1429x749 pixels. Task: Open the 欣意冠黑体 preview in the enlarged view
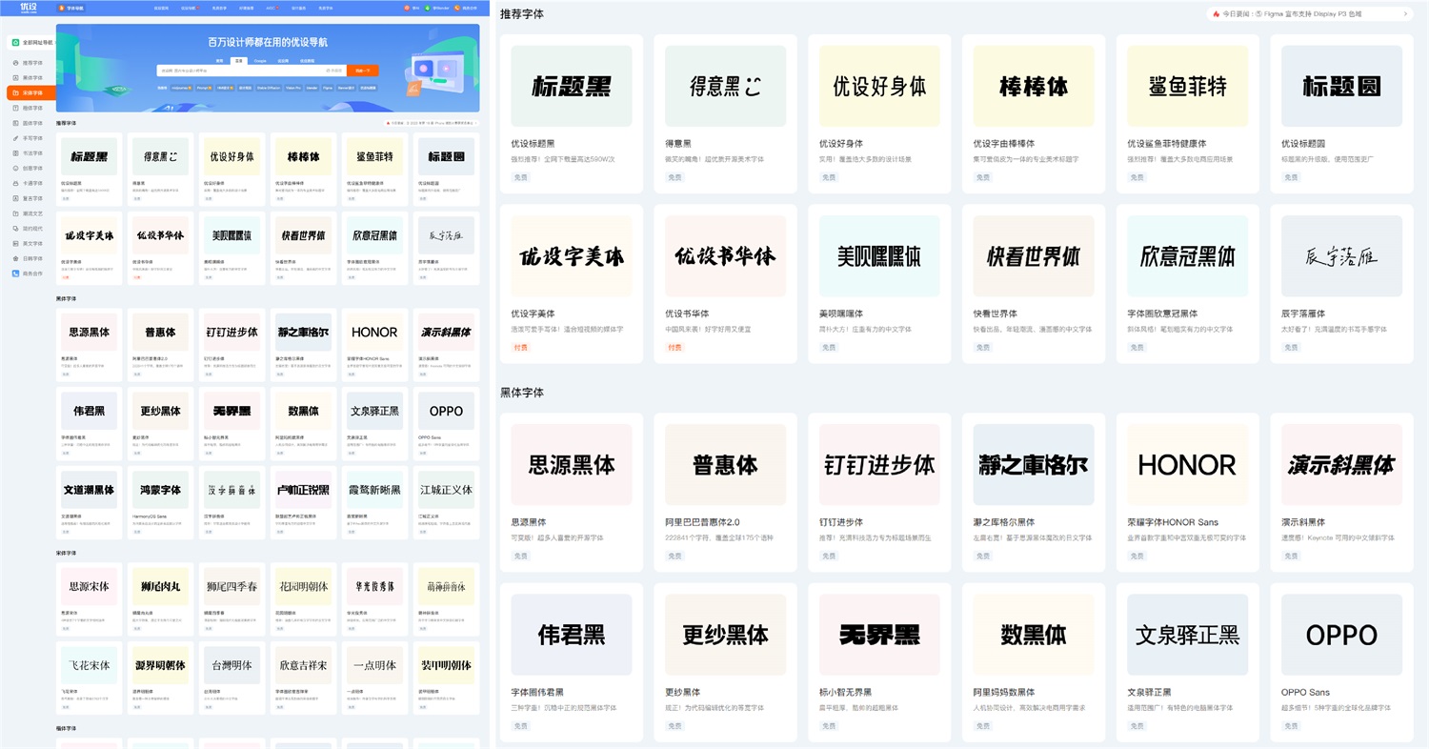(x=1188, y=255)
